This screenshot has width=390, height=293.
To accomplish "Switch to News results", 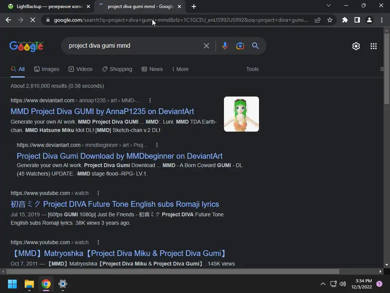I will [x=152, y=69].
